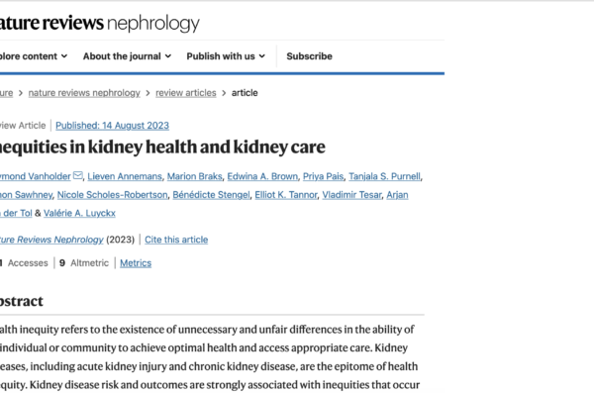Click author Elliot K. Tannor
Viewport: 594px width, 394px height.
pos(286,195)
